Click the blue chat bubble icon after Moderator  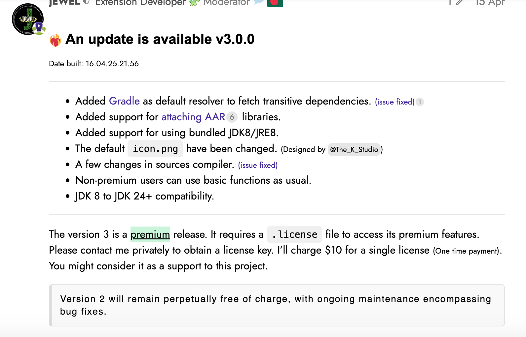click(x=259, y=1)
